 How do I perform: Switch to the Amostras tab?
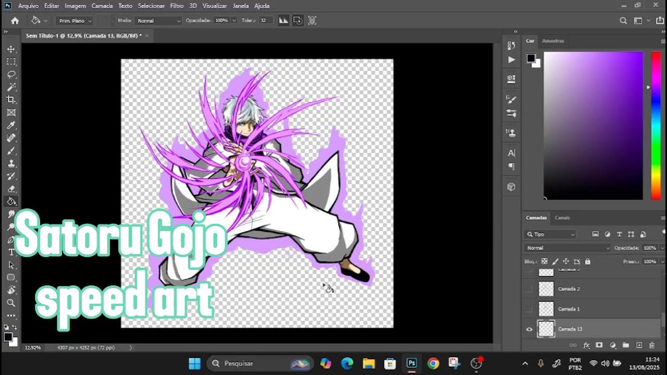(553, 41)
